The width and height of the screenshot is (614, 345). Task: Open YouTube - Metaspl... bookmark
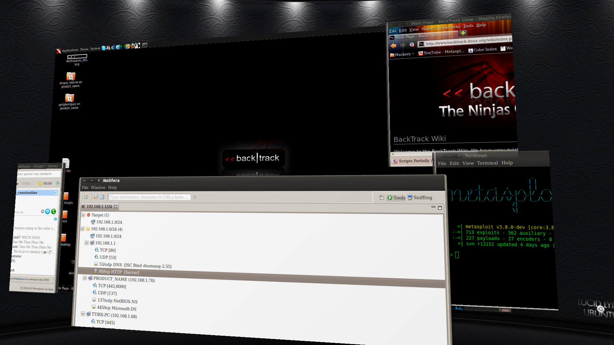441,52
